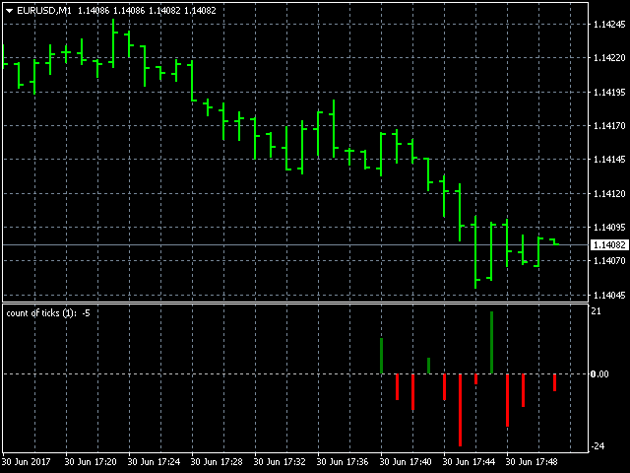Viewport: 630px width, 473px height.
Task: Select the boxed current-price tag on the price scale
Action: click(x=609, y=244)
